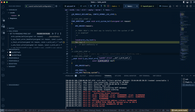Open the SERIAL MONITOR panel tab
This screenshot has width=195, height=112.
[x=130, y=76]
